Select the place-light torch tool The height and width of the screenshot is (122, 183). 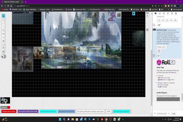click(x=3, y=37)
